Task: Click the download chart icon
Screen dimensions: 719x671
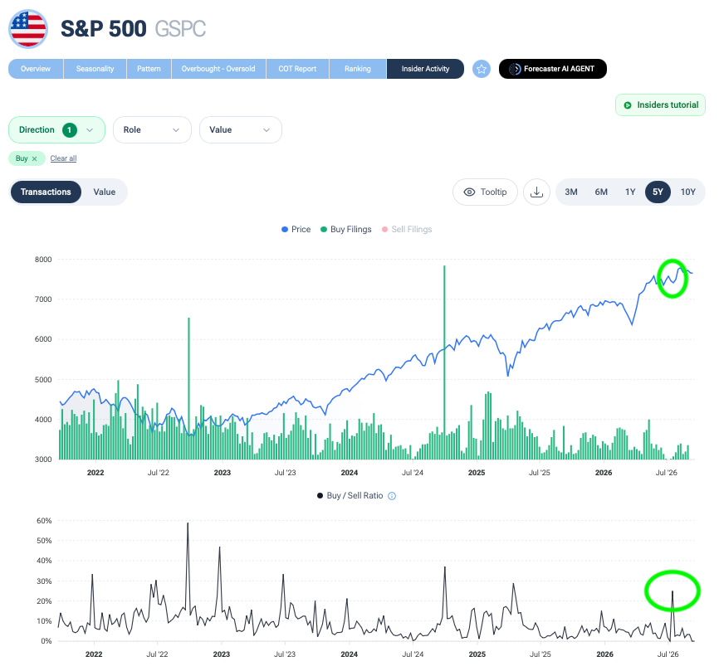Action: tap(536, 192)
